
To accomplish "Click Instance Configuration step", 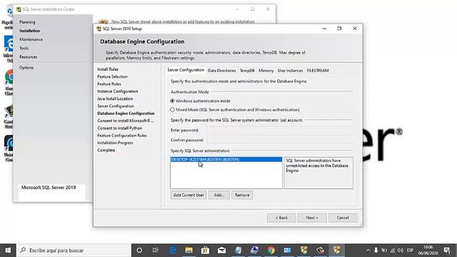I will click(118, 91).
